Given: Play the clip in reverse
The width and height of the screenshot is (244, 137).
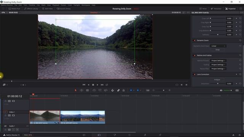Looking at the screenshot, I should pyautogui.click(x=88, y=85).
